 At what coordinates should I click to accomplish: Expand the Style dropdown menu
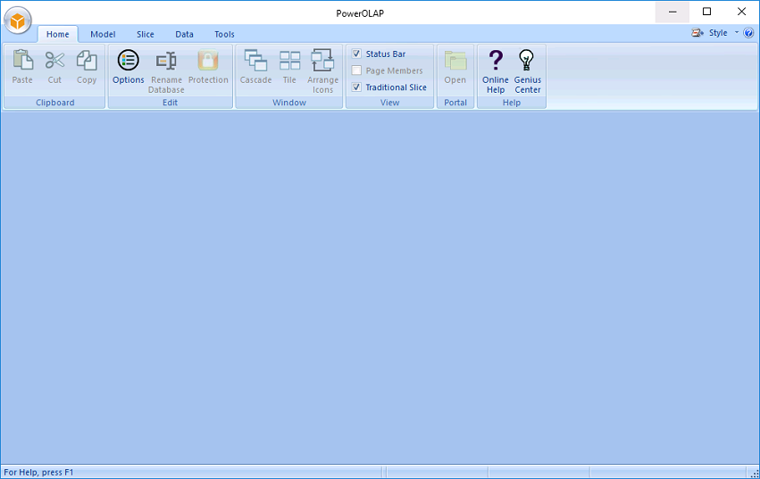[x=718, y=33]
